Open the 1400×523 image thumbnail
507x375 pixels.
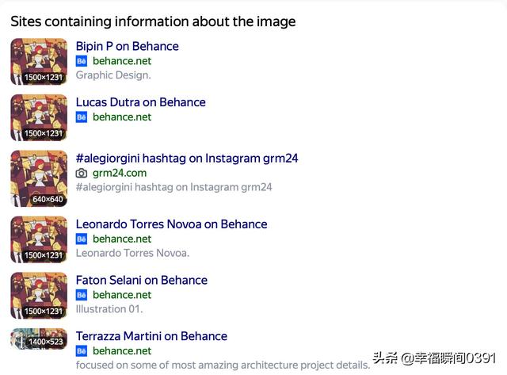click(39, 339)
